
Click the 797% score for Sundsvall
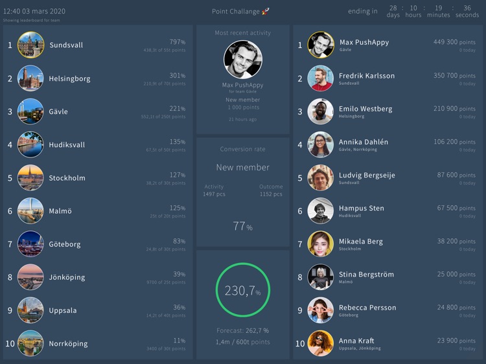(178, 42)
